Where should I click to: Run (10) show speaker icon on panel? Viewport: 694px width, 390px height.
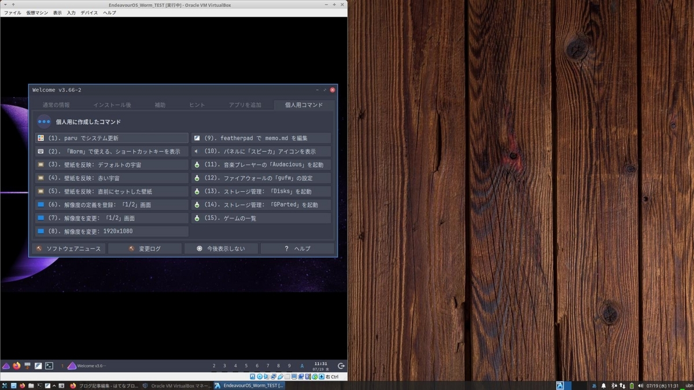pos(261,151)
